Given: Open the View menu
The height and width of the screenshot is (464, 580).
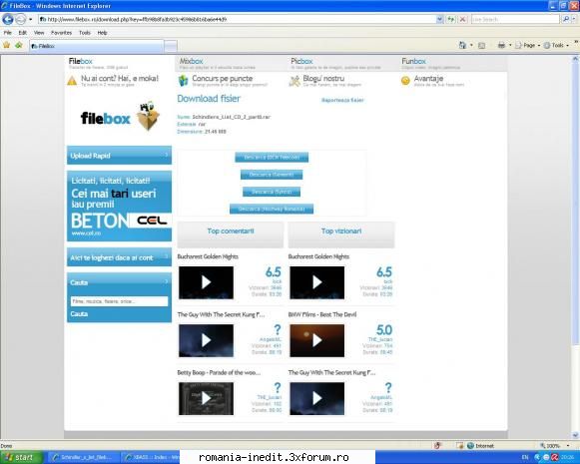Looking at the screenshot, I should tap(39, 33).
